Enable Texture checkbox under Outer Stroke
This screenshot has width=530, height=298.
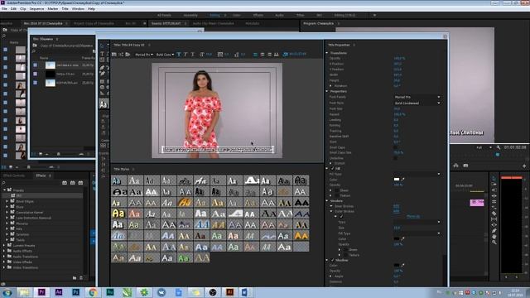345,255
